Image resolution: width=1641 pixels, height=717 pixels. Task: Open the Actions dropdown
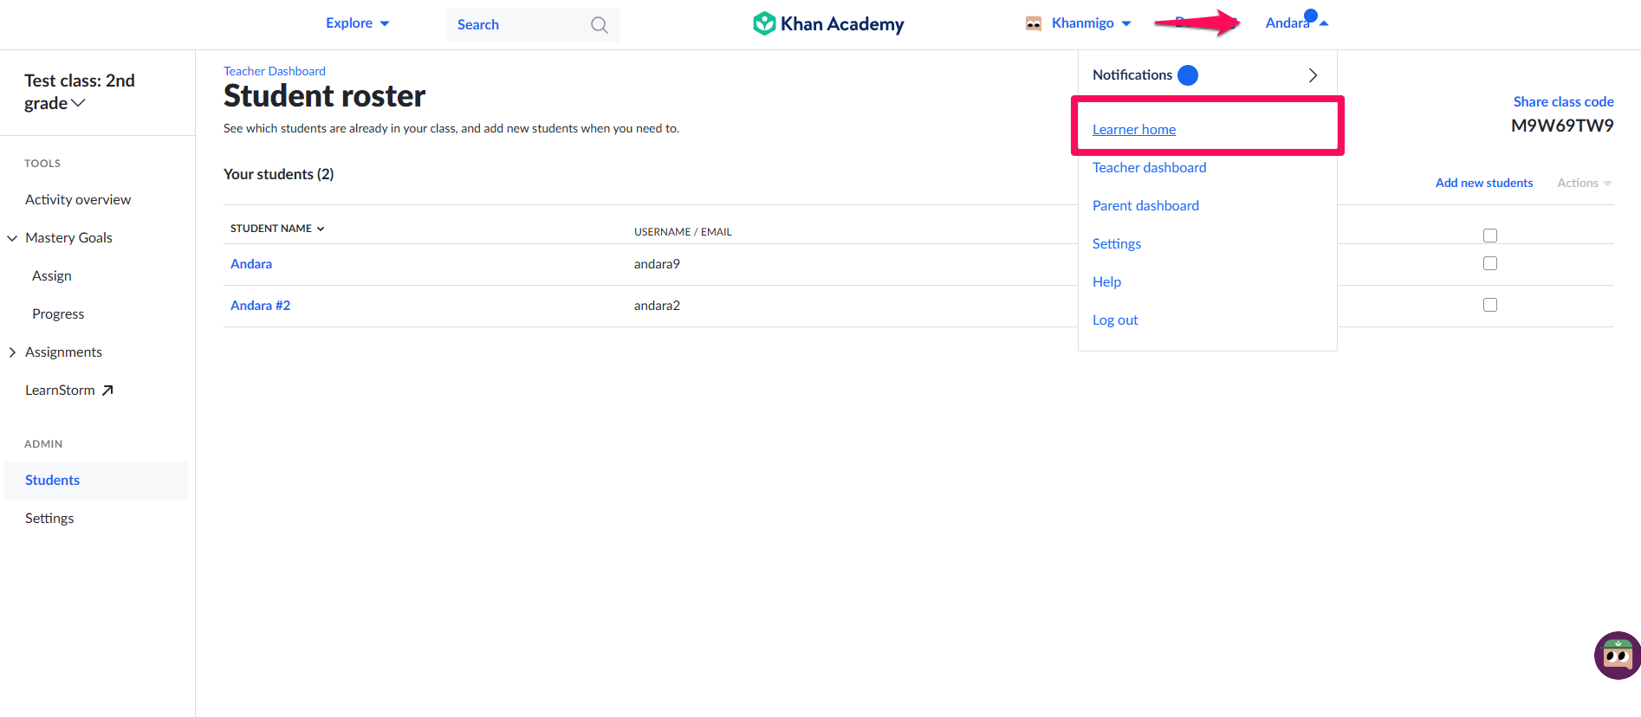pos(1585,183)
